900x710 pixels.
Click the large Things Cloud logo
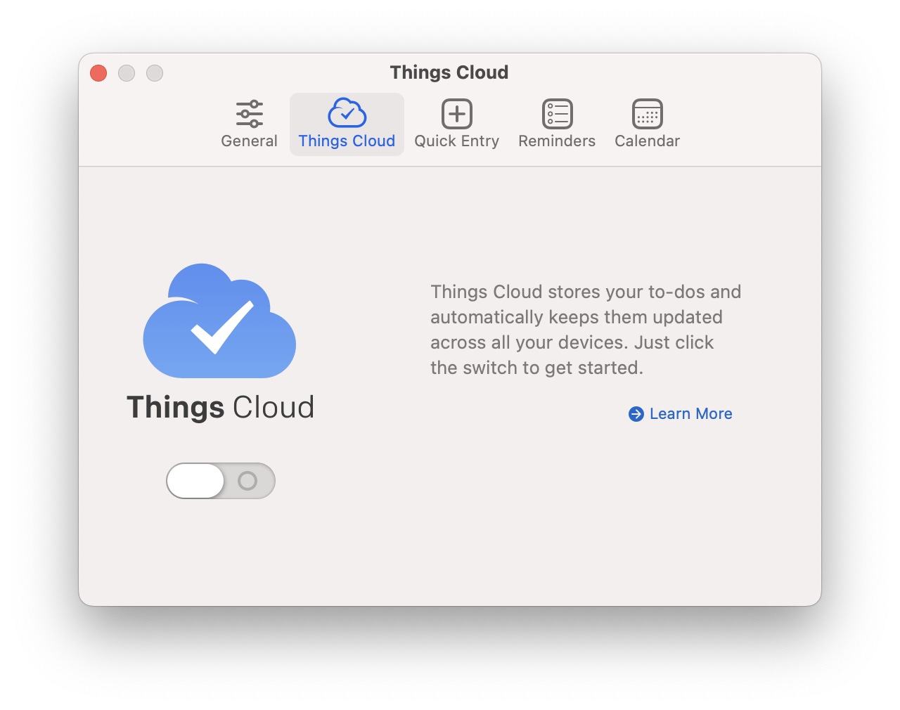pyautogui.click(x=220, y=321)
